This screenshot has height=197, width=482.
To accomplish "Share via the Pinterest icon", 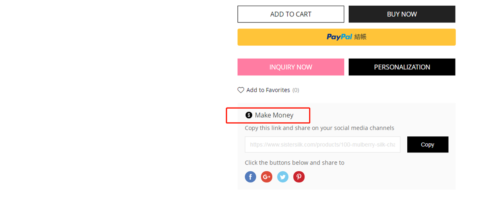I will tap(299, 177).
